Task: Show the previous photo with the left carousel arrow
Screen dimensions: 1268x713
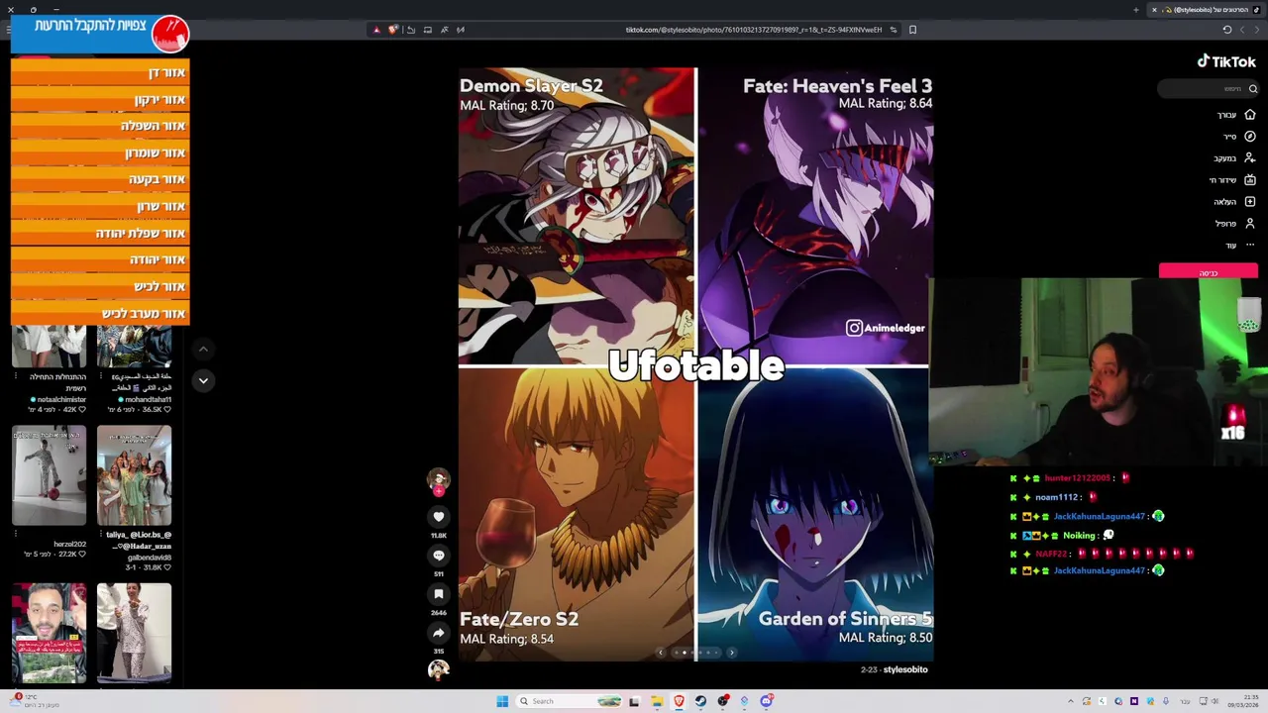Action: 661,653
